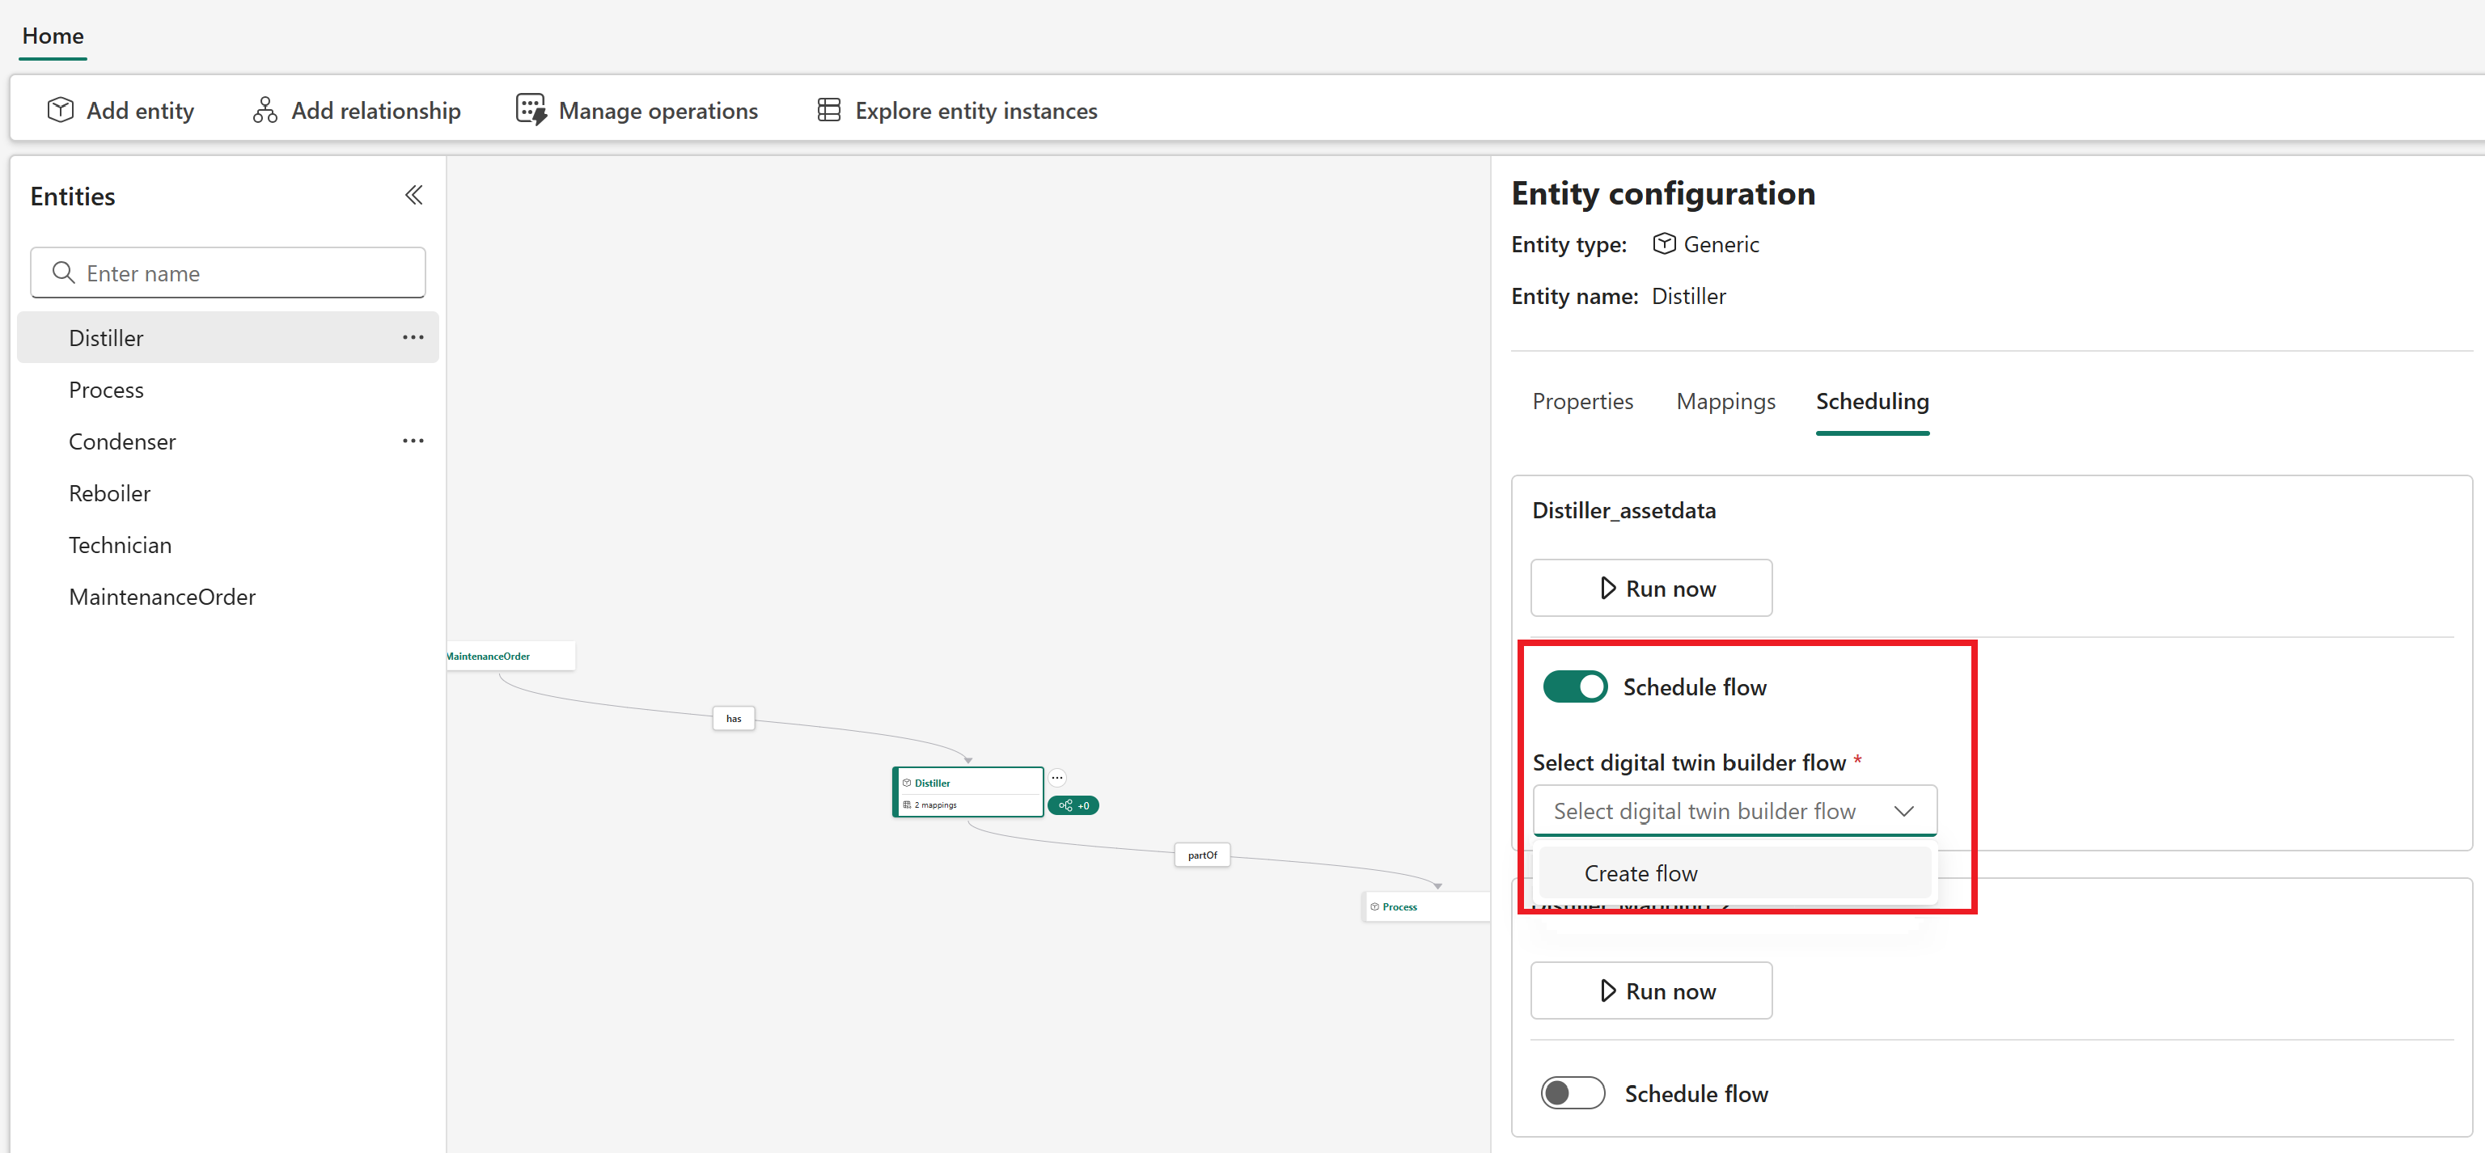Enable the bottom Schedule flow toggle
2485x1153 pixels.
tap(1573, 1092)
